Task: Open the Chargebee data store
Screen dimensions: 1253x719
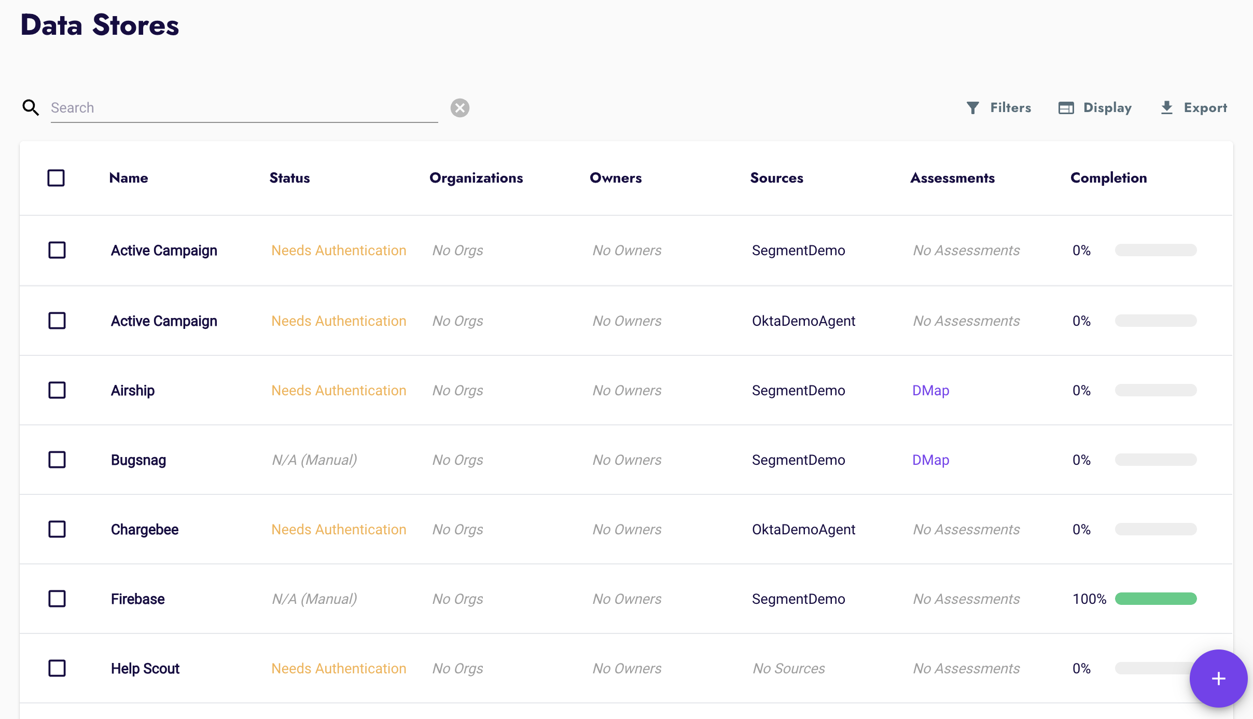Action: pos(145,529)
